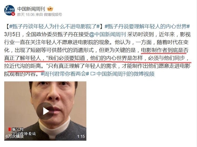Open hashtag 周刊君带你看两会
The width and height of the screenshot is (197, 147).
pyautogui.click(x=65, y=73)
